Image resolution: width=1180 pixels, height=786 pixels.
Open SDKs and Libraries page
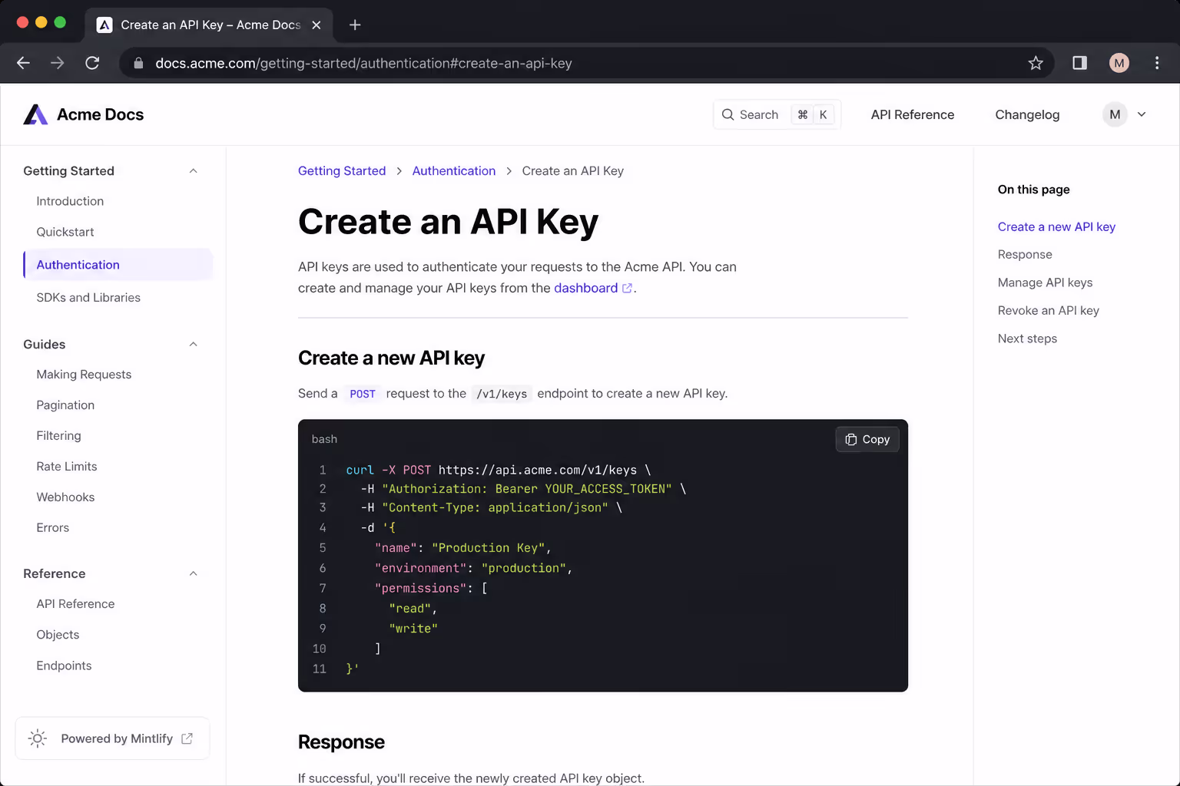88,298
